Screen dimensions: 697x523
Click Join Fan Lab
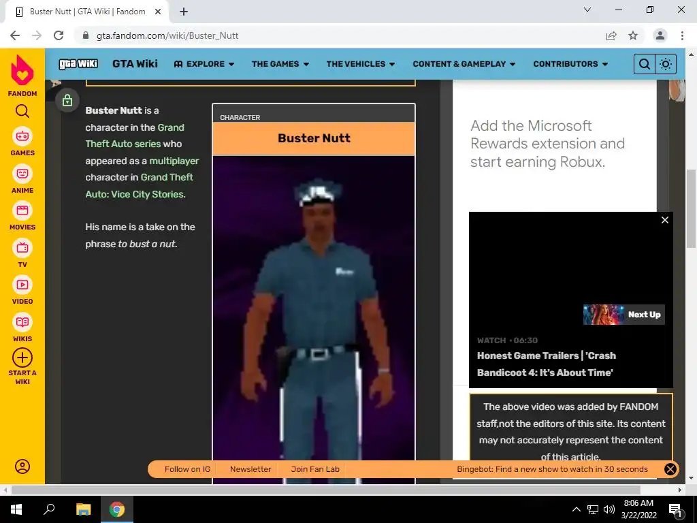315,469
